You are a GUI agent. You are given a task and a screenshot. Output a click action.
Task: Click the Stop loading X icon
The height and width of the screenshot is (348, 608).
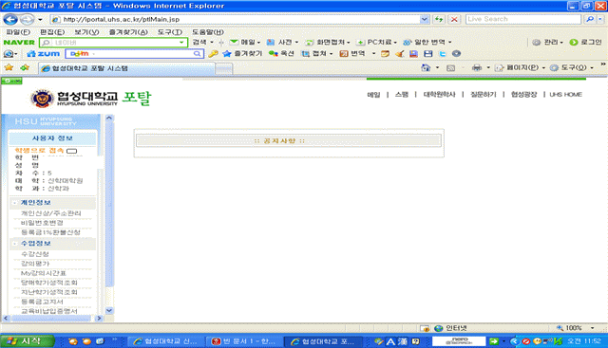pyautogui.click(x=454, y=19)
